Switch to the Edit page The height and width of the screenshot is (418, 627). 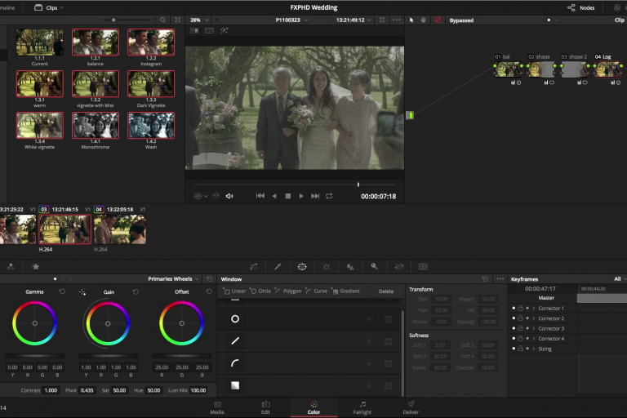click(x=265, y=407)
